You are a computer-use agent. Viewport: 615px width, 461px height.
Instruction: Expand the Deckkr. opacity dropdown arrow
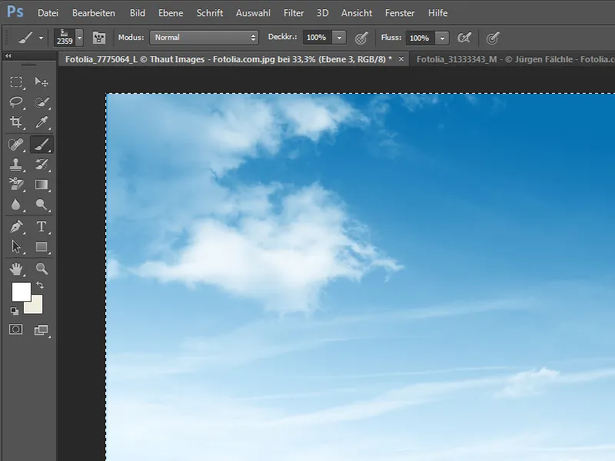339,38
